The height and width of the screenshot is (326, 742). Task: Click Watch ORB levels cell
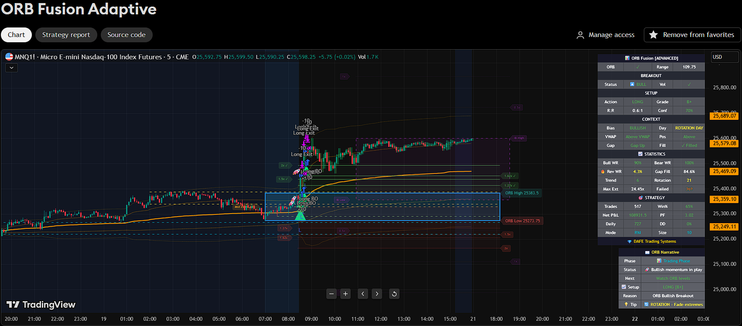(673, 278)
